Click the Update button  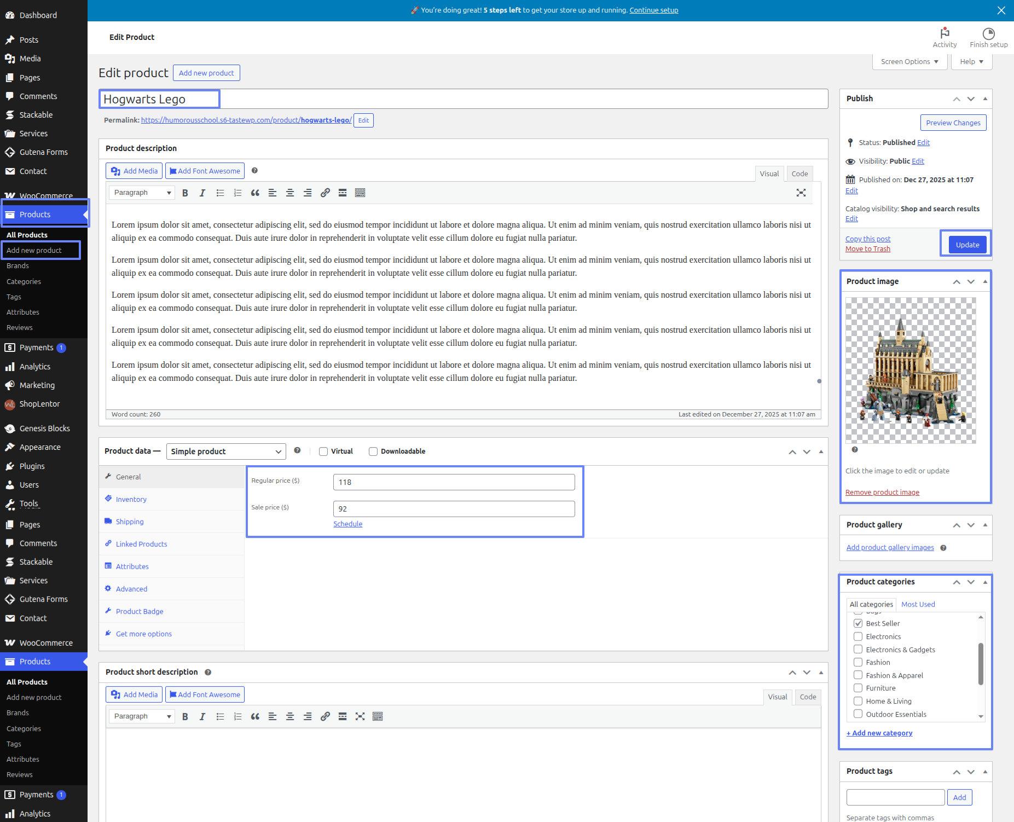[967, 245]
